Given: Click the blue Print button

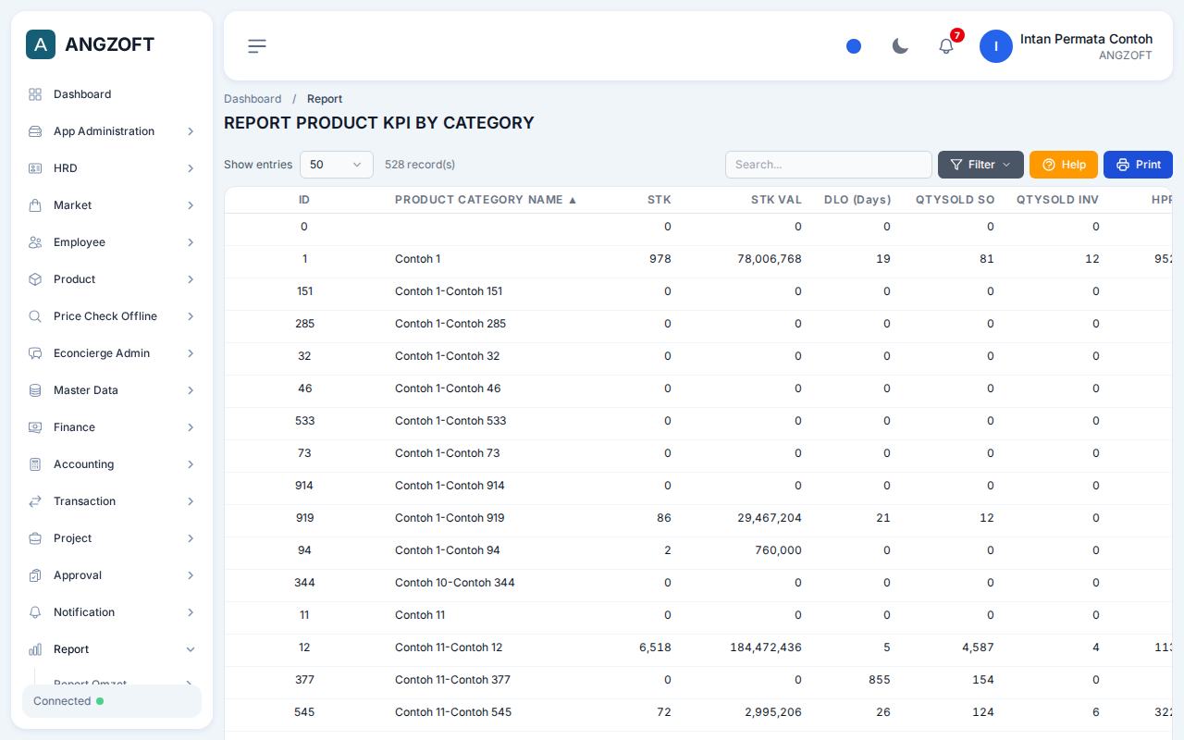Looking at the screenshot, I should 1138,165.
